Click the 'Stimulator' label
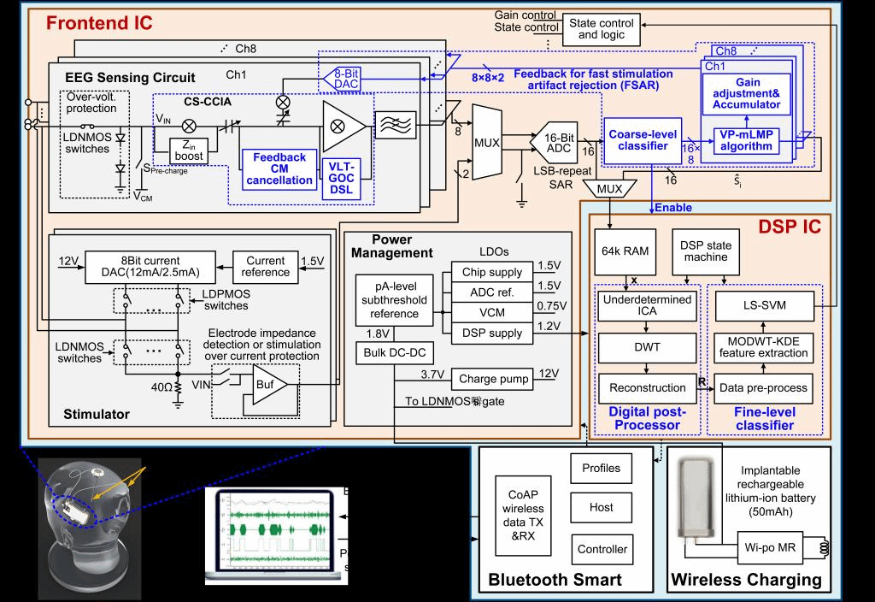The width and height of the screenshot is (875, 602). (96, 415)
